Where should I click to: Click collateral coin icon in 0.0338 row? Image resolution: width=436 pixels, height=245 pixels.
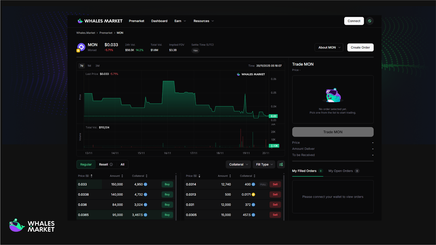(146, 195)
